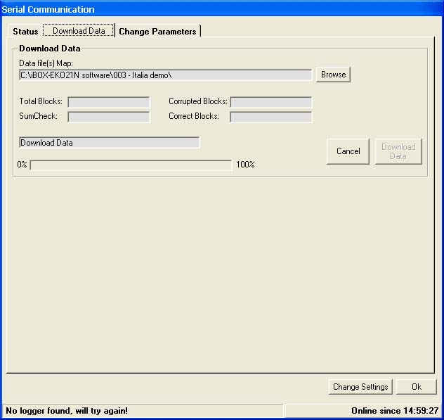The width and height of the screenshot is (444, 420).
Task: Click the SumCheck field
Action: coord(109,117)
